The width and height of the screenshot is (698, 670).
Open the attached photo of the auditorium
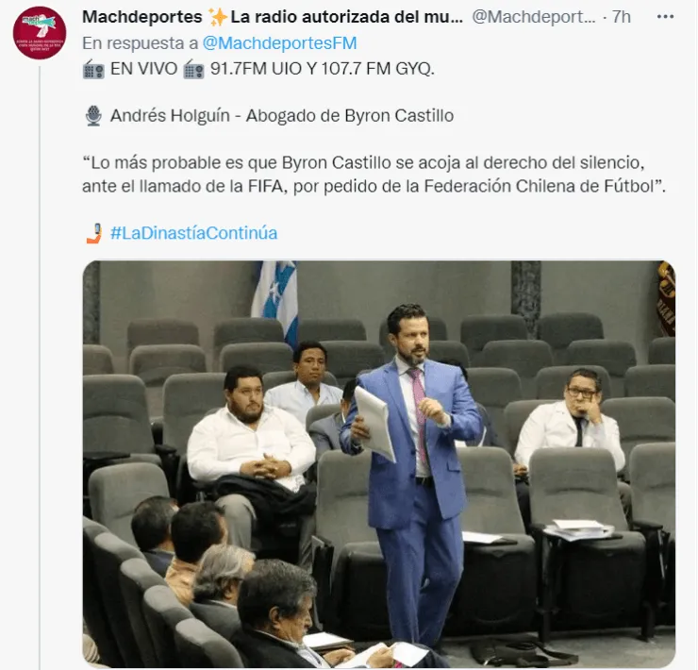379,463
